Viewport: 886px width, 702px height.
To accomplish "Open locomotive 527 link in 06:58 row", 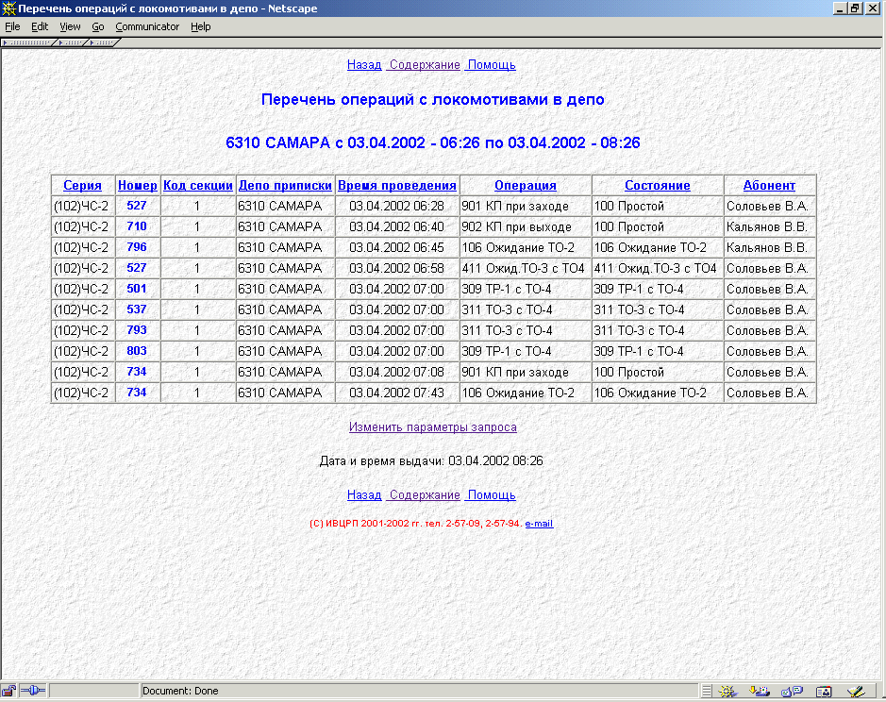I will (x=137, y=268).
